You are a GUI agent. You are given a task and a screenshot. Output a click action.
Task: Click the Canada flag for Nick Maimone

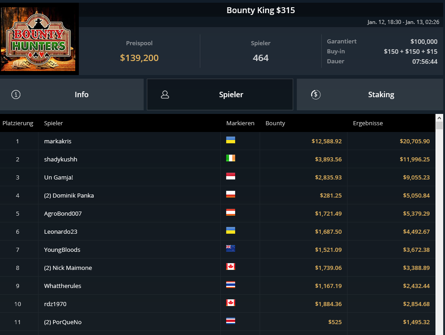pos(231,267)
